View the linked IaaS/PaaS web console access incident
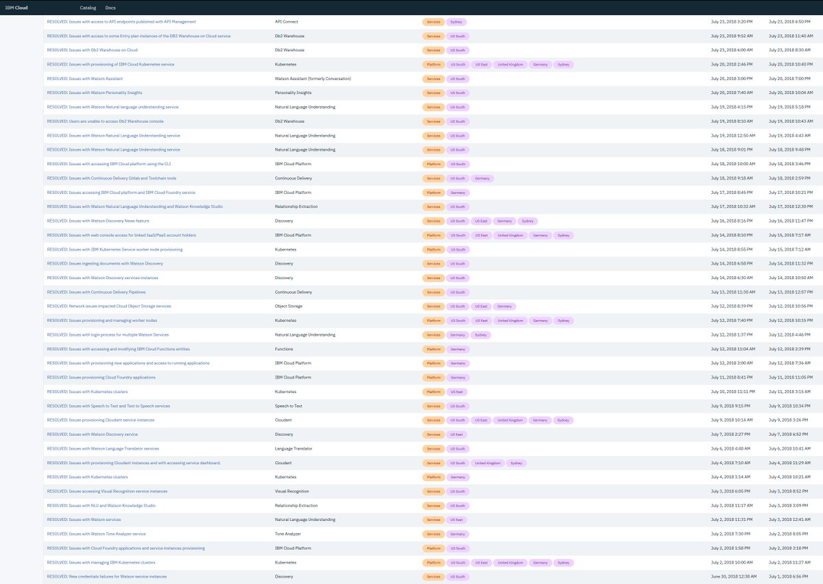 coord(121,235)
